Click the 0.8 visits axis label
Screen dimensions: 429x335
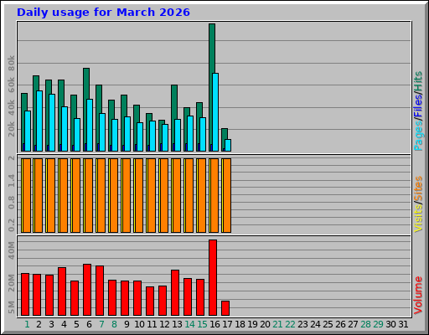11,203
